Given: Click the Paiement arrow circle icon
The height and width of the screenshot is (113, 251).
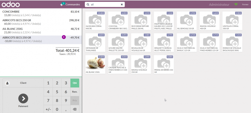Looking at the screenshot, I should 23,99.
